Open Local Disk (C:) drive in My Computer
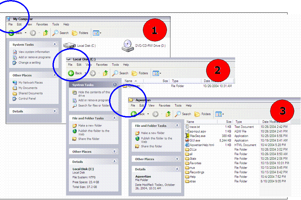 [x=70, y=45]
